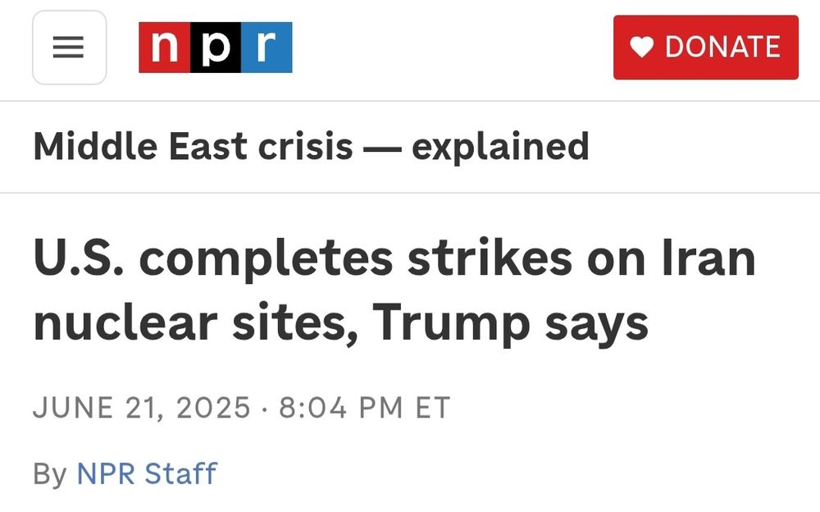The image size is (820, 512).
Task: Click the word "Trump" in the headline
Action: (451, 323)
